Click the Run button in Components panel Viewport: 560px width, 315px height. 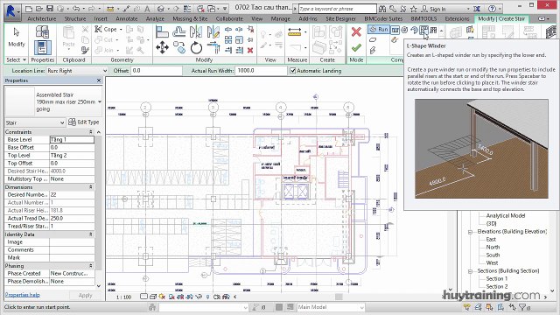click(x=379, y=30)
